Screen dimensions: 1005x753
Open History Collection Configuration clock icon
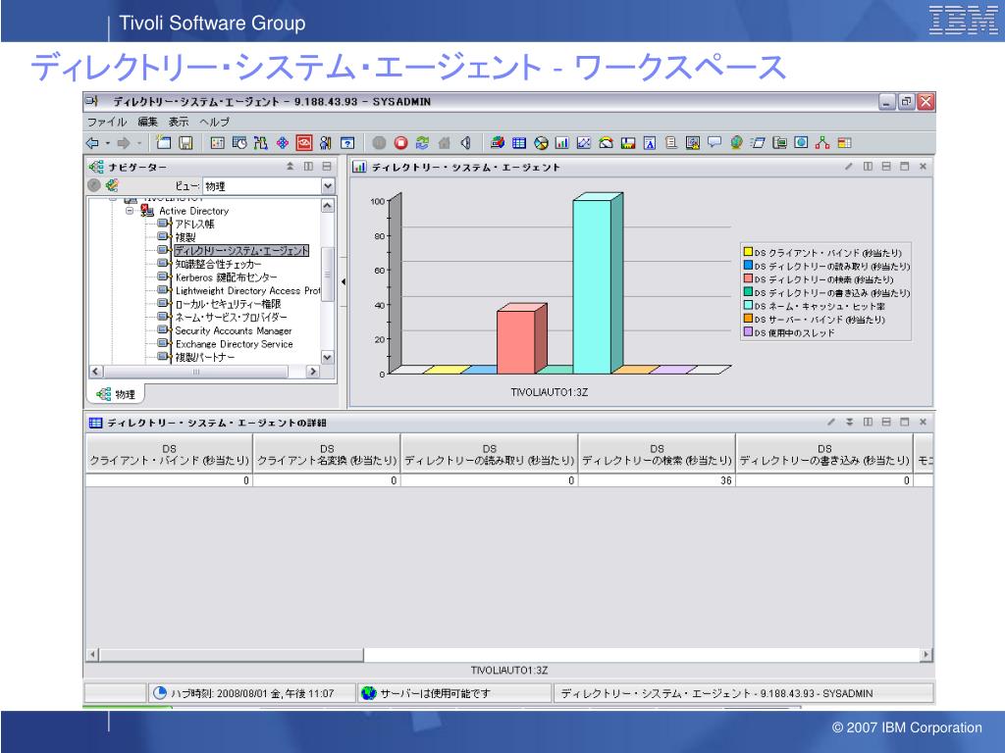coord(239,143)
